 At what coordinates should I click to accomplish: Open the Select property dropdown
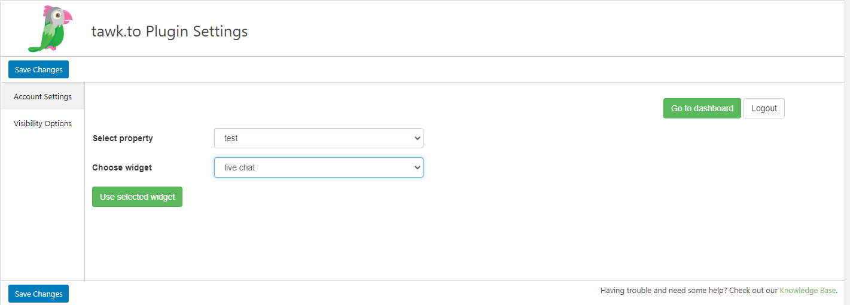[x=319, y=138]
